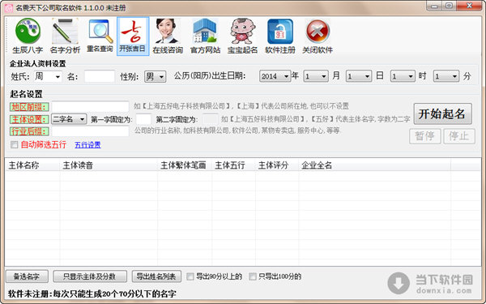Open the 生辰八字 yin-yang tool
Viewport: 486px width, 304px height.
[x=28, y=36]
